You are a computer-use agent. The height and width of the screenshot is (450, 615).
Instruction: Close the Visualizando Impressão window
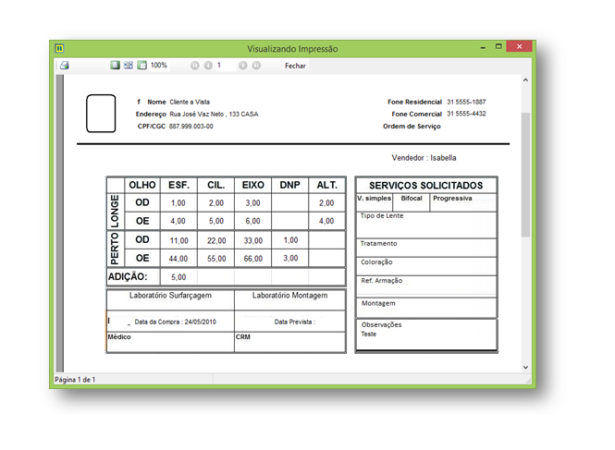[x=521, y=47]
